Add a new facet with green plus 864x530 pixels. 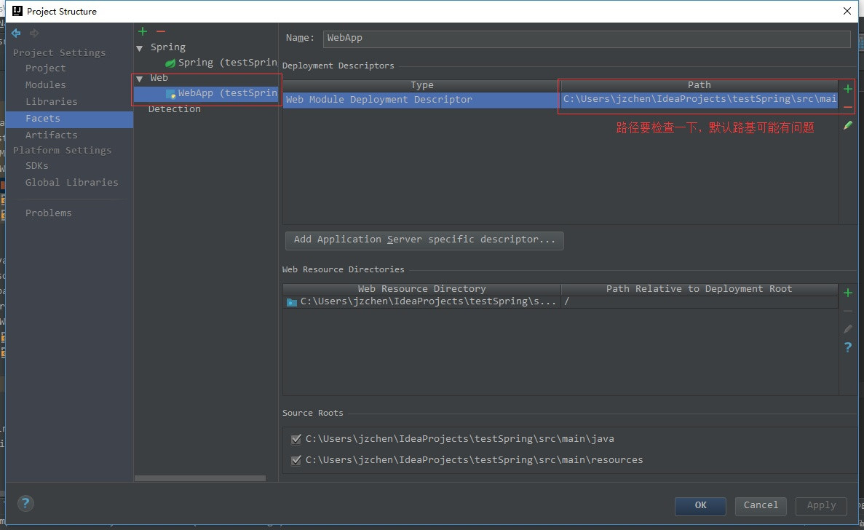coord(143,31)
